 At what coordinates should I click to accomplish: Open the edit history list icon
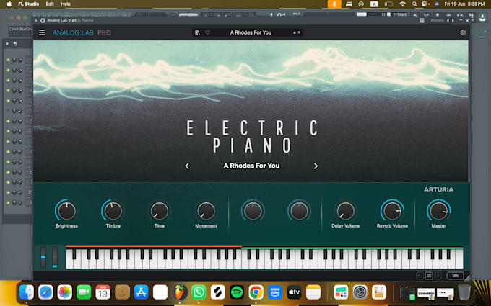click(429, 276)
